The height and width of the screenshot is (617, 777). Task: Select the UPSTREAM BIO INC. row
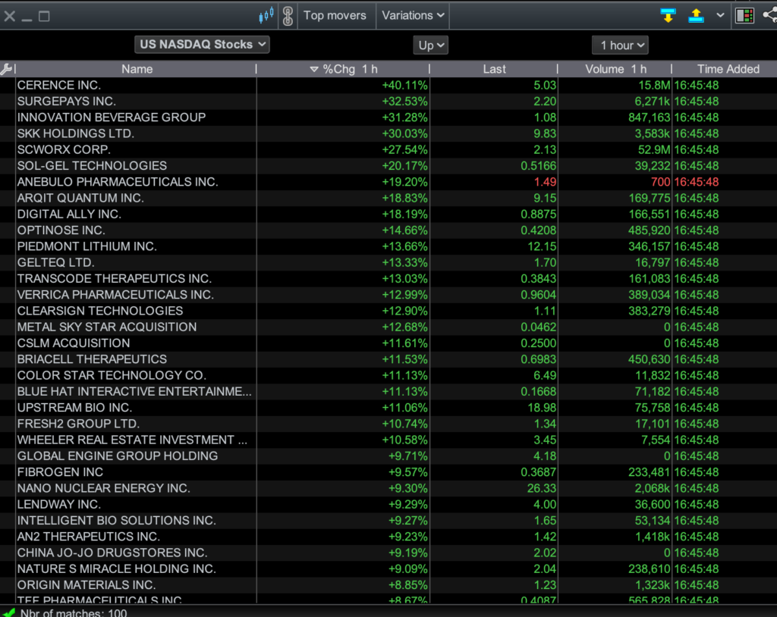click(388, 408)
